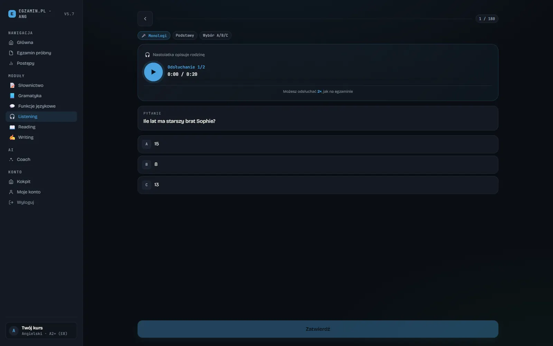Click the Postępy chart icon
The image size is (553, 346).
click(11, 63)
